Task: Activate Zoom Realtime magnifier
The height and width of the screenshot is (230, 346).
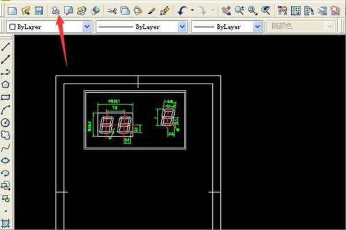Action: tap(239, 10)
